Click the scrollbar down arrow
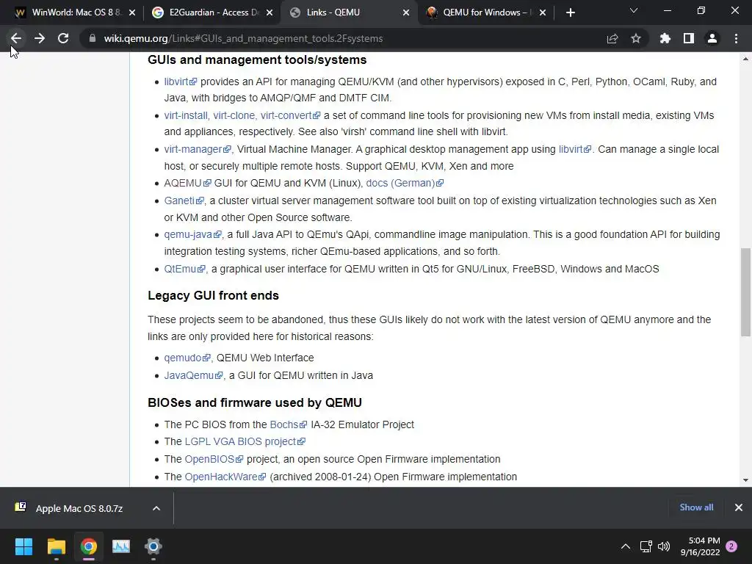This screenshot has width=752, height=564. click(745, 480)
